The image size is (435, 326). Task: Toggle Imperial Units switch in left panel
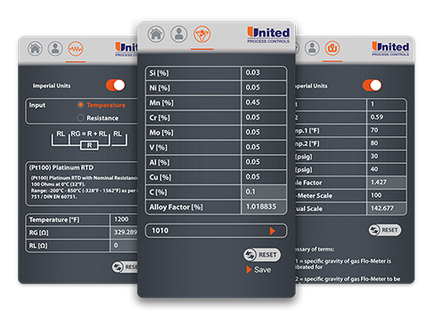click(x=116, y=86)
